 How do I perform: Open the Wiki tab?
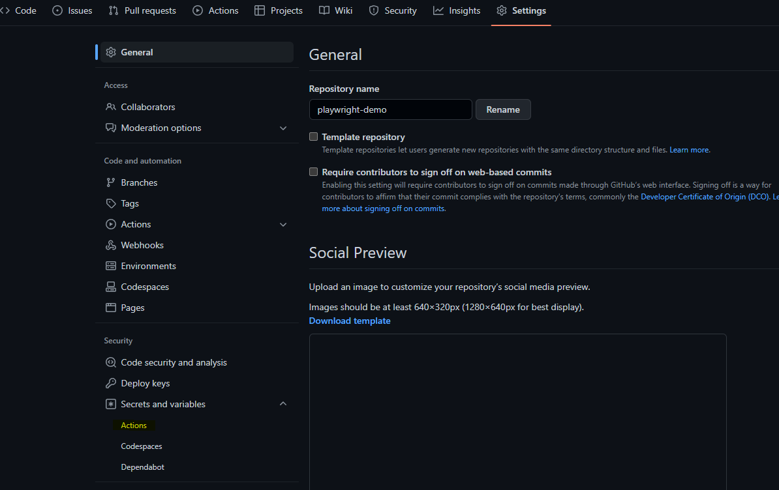pyautogui.click(x=336, y=10)
